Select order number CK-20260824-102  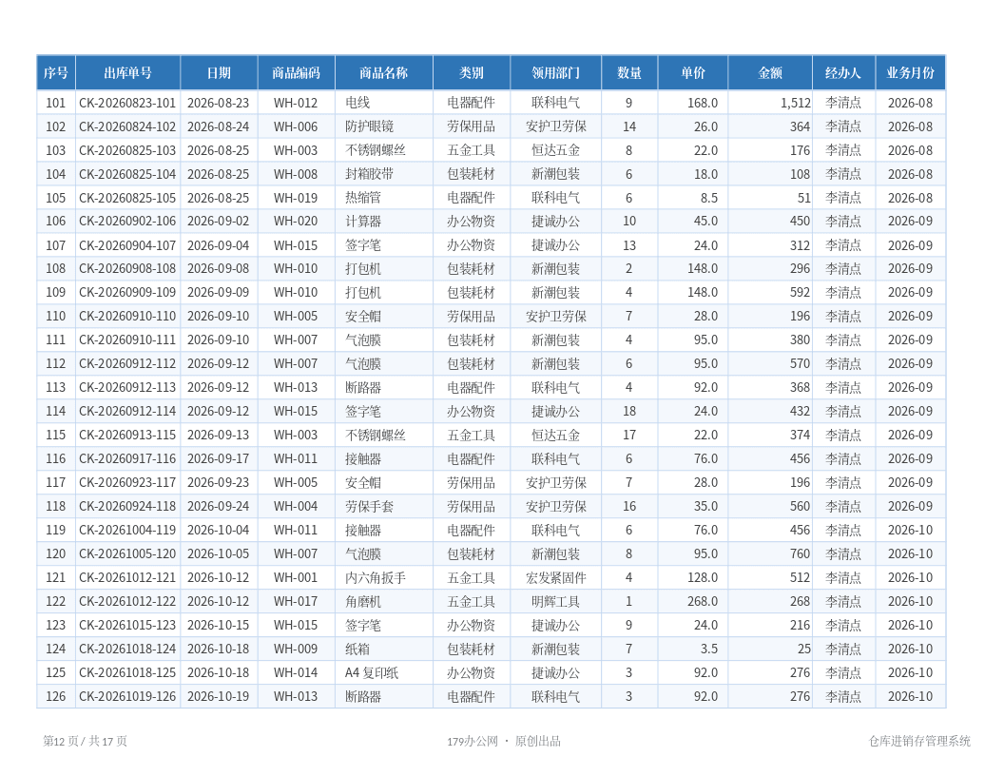point(127,126)
